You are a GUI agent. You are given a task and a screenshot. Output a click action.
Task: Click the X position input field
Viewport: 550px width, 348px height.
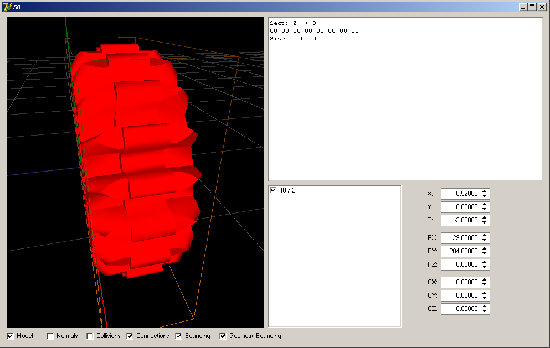coord(460,194)
